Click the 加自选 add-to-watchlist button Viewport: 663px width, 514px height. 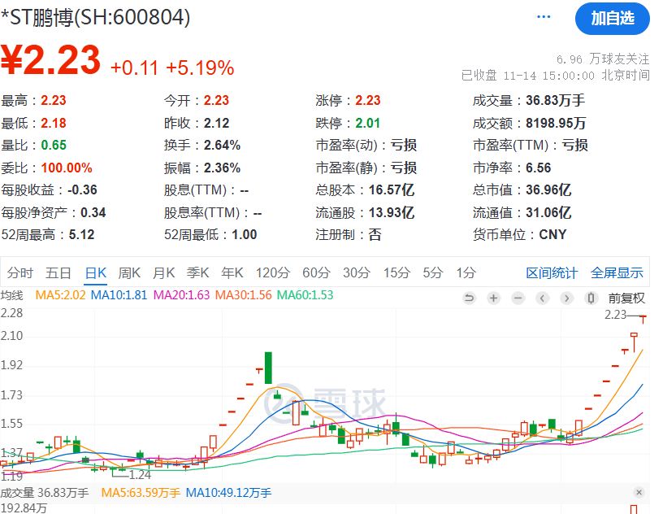coord(613,19)
